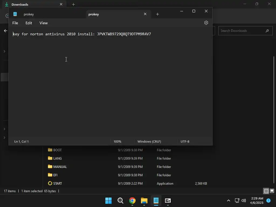The height and width of the screenshot is (207, 276).
Task: Open the Windows Start menu
Action: (x=108, y=201)
